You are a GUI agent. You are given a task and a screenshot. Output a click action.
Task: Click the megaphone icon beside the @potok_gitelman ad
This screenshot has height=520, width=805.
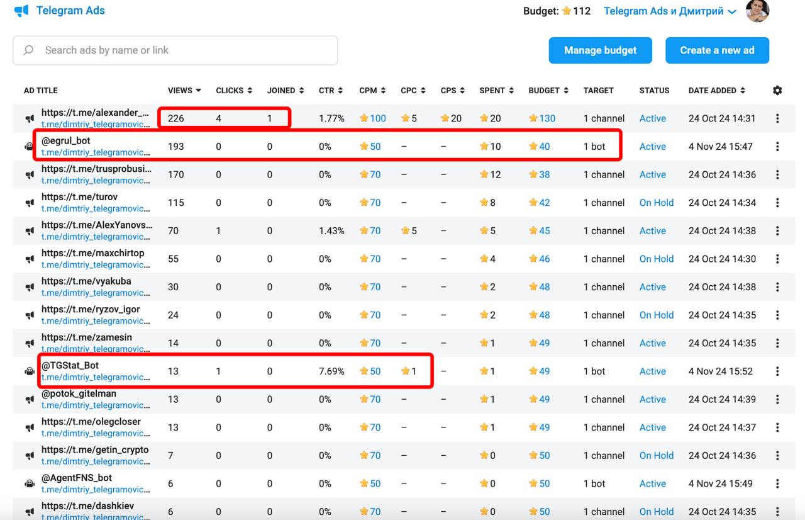[x=30, y=399]
